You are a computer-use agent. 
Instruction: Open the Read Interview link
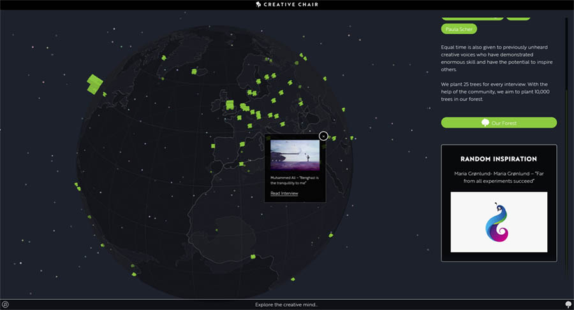284,193
